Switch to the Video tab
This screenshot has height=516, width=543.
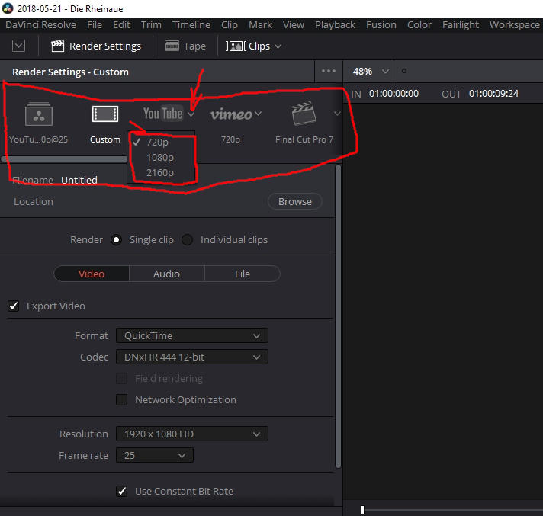[92, 274]
